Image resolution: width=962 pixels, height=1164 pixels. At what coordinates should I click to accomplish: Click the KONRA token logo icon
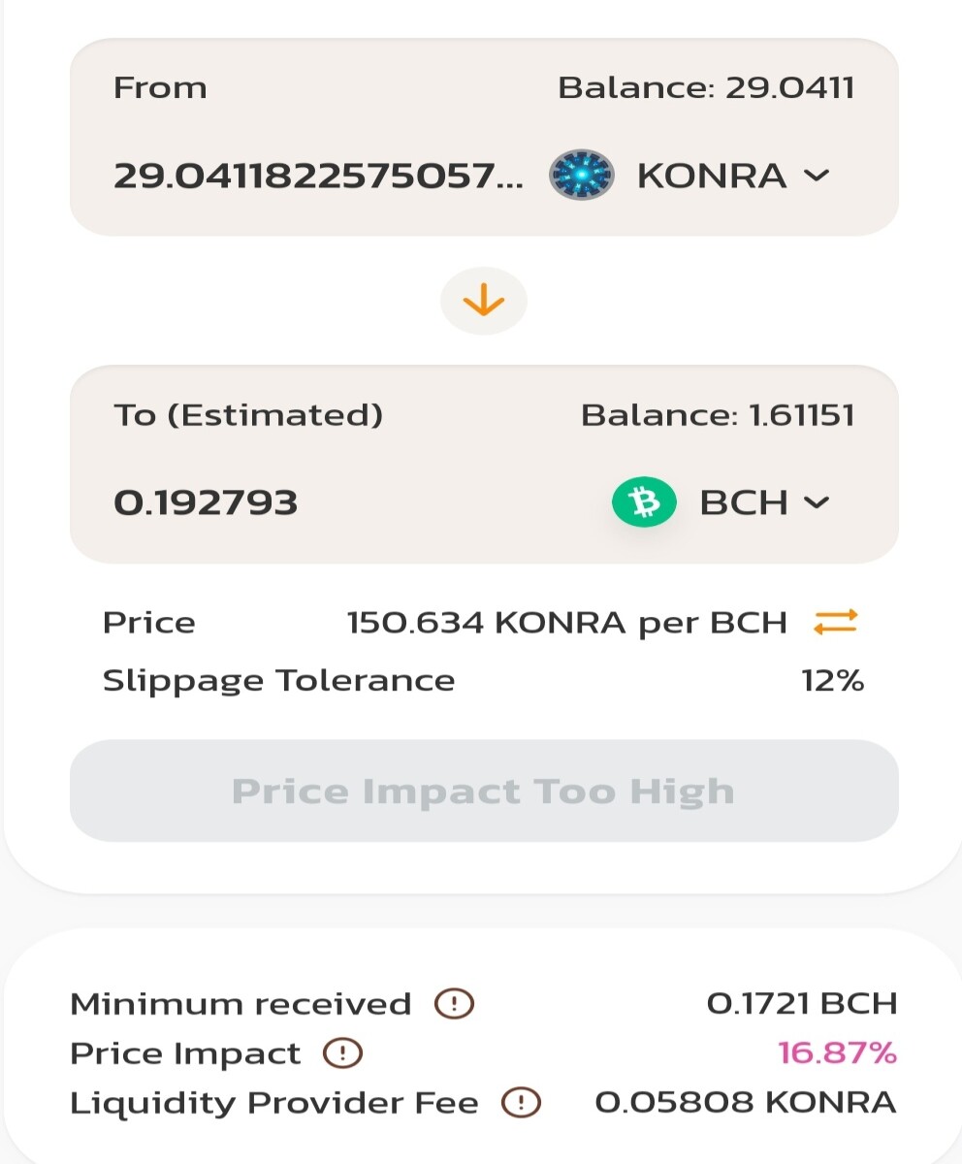pos(582,176)
